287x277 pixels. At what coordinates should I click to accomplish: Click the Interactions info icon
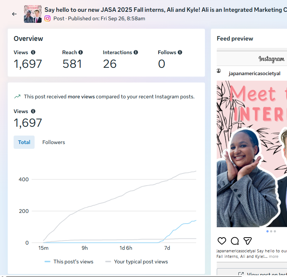136,52
